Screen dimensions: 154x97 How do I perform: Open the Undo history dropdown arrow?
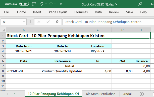45,4
